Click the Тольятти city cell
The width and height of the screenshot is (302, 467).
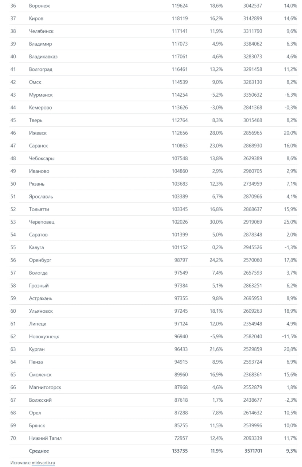(39, 209)
